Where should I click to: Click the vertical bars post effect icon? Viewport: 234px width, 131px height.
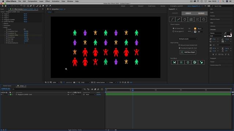(181, 62)
